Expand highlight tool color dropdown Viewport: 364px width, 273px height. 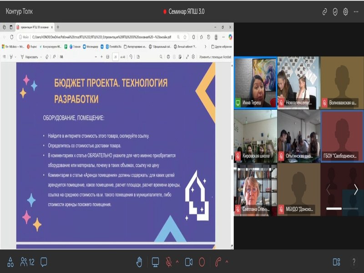(x=15, y=57)
